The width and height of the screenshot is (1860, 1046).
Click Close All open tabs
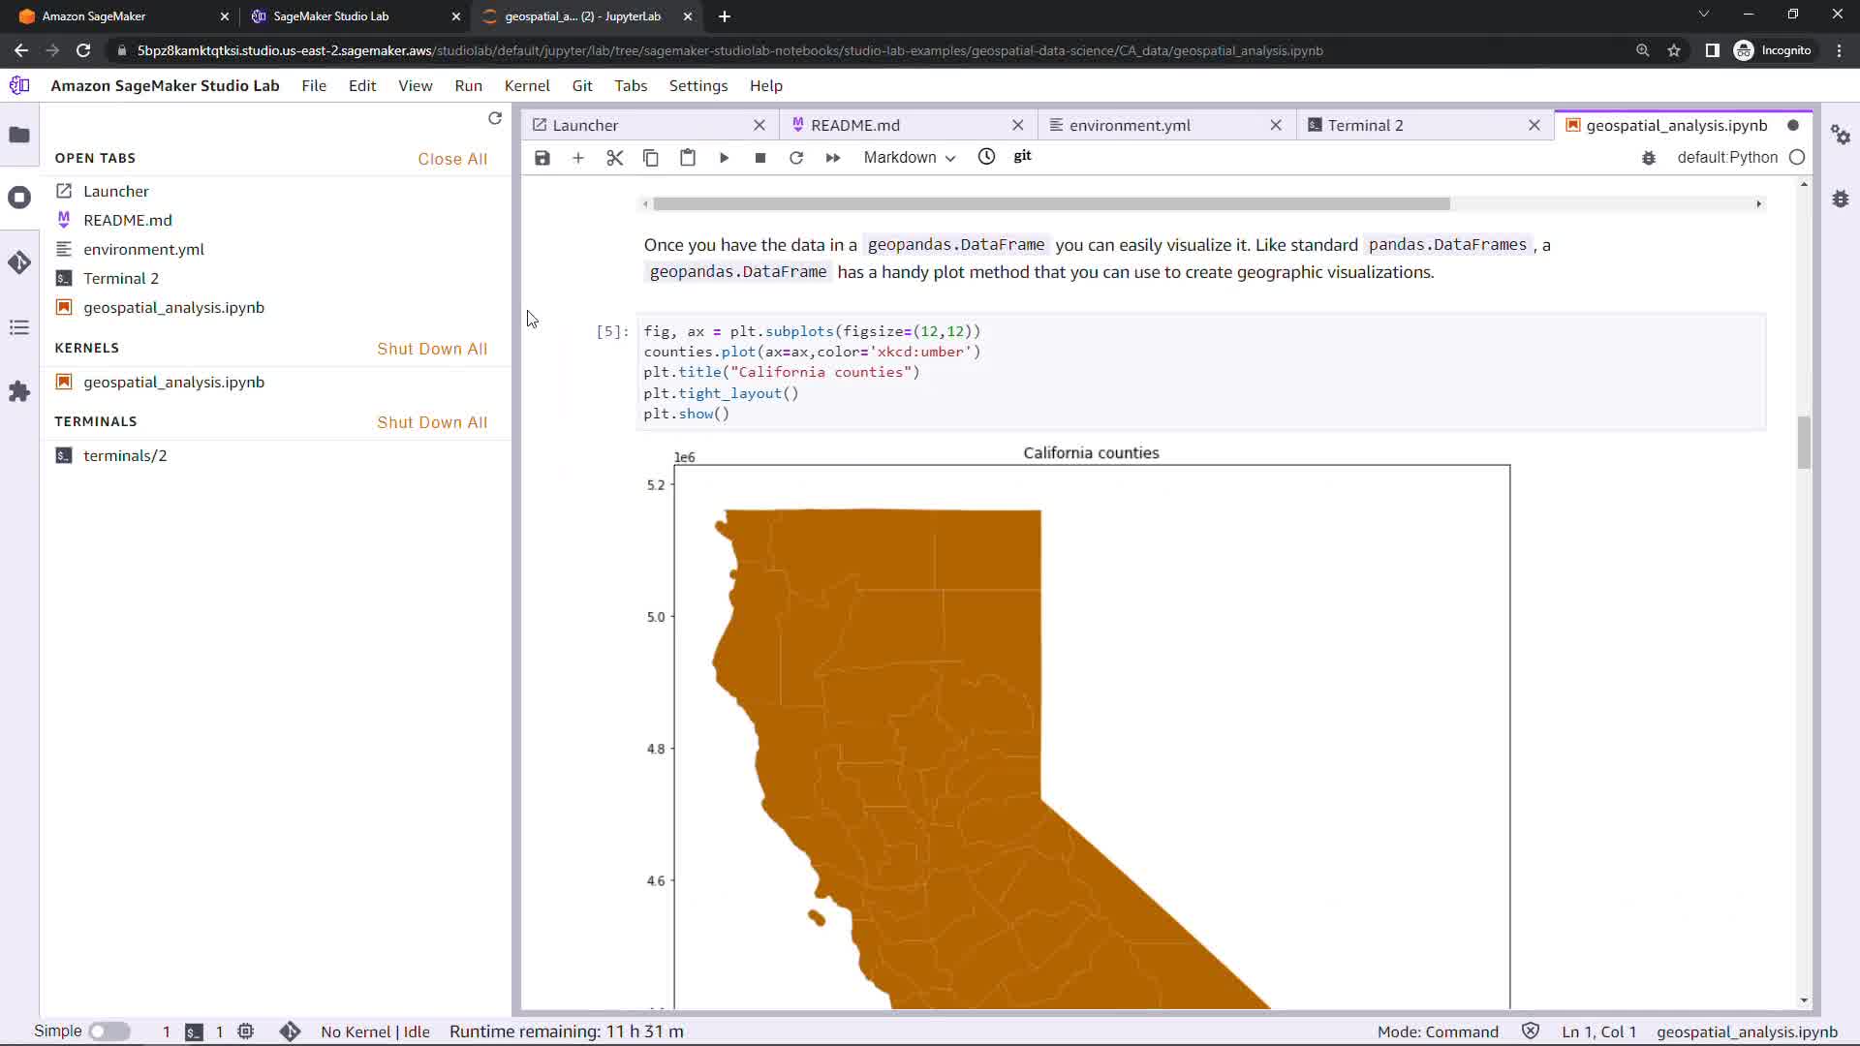pos(452,159)
